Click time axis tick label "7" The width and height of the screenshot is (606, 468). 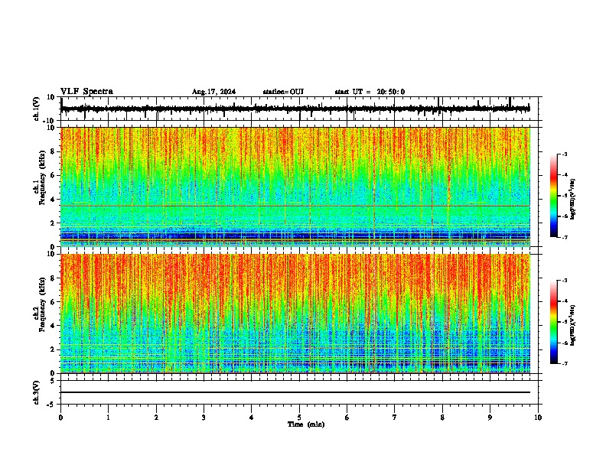coord(395,418)
